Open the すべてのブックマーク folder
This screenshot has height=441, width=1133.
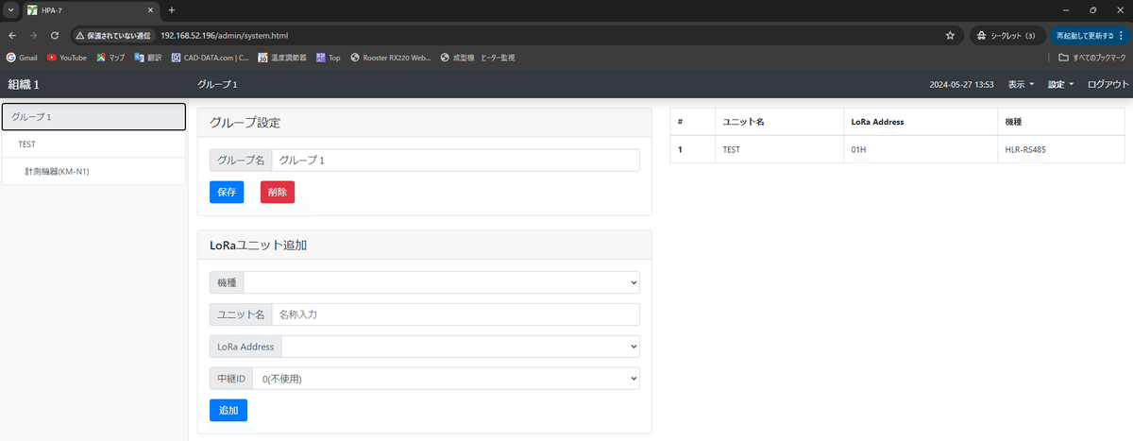pos(1093,58)
